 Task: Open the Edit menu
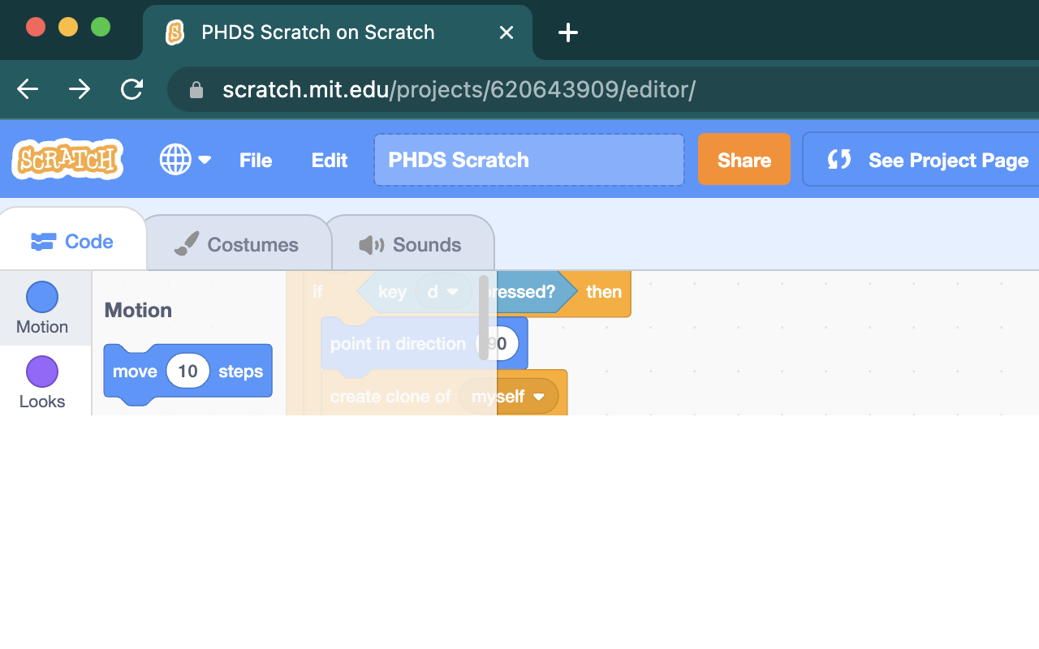(330, 160)
